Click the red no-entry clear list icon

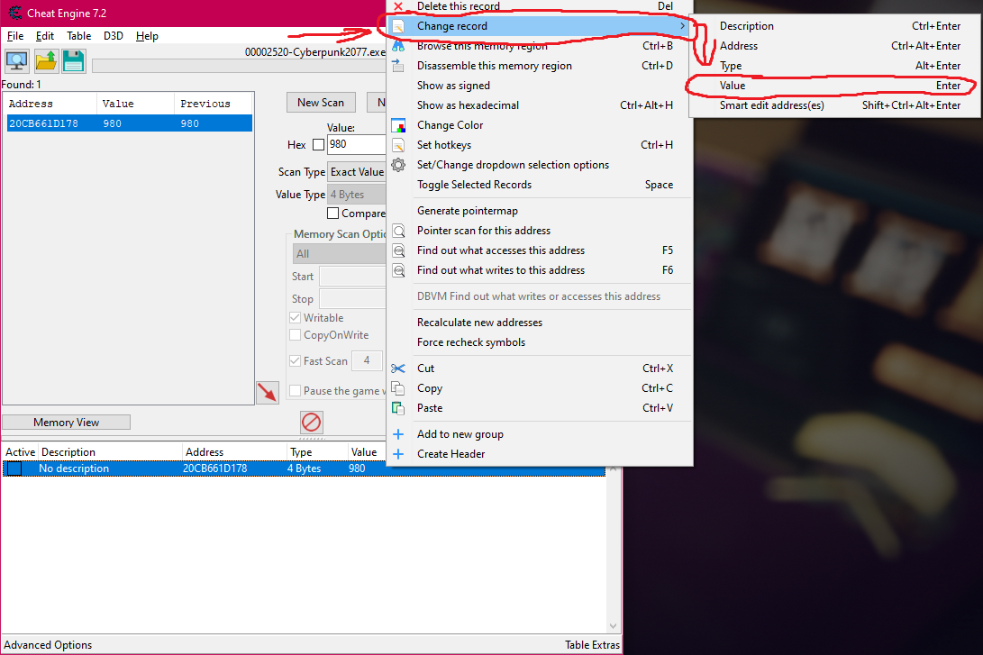312,422
